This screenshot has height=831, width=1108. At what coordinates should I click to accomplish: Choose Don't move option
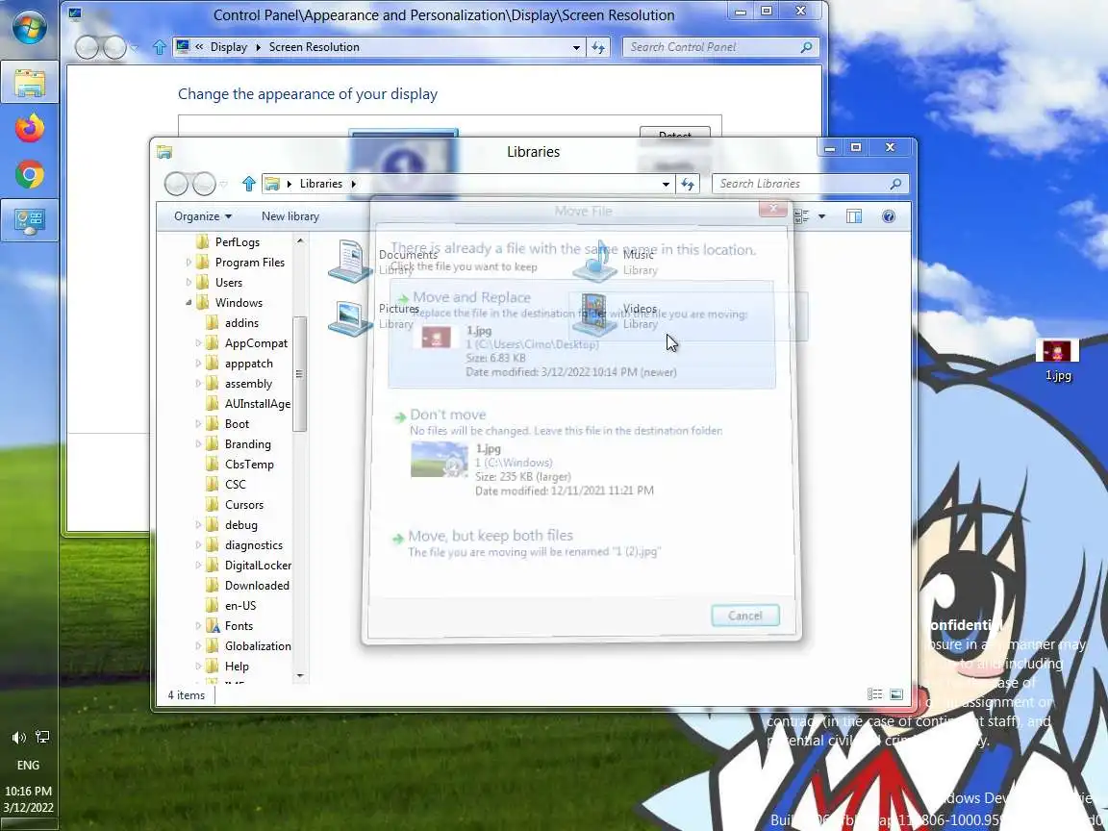(x=566, y=452)
